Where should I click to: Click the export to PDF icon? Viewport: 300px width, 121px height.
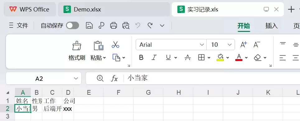101,25
